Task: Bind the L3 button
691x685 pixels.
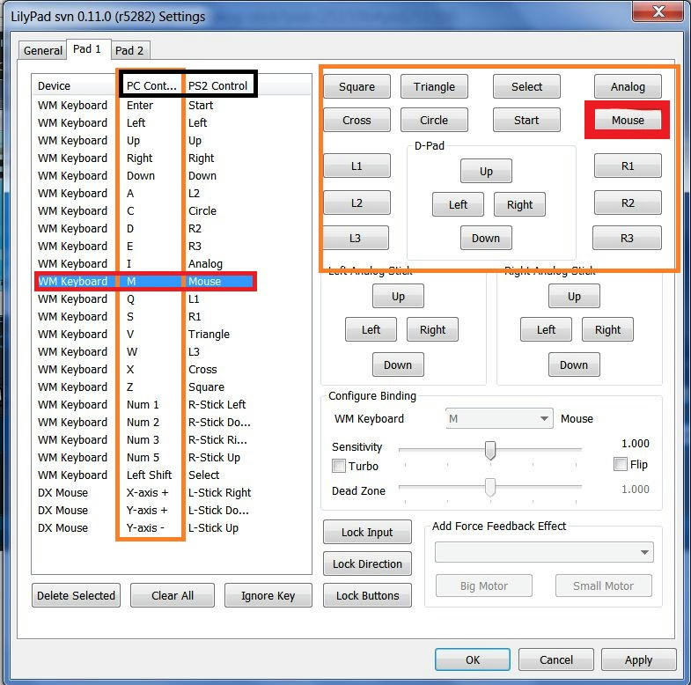Action: point(356,238)
